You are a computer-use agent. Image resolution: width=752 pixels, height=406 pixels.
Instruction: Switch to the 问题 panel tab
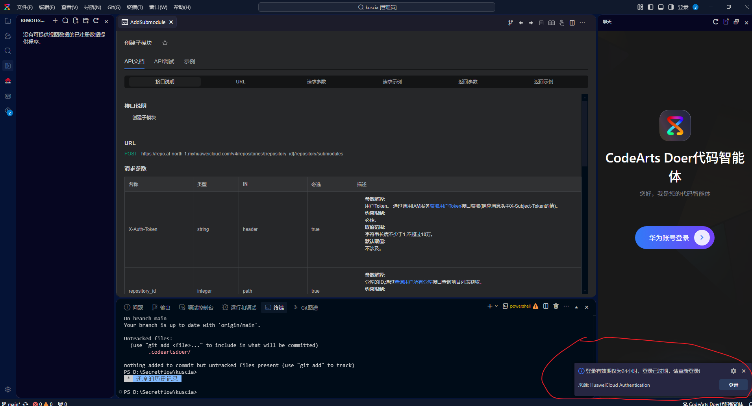pyautogui.click(x=133, y=308)
